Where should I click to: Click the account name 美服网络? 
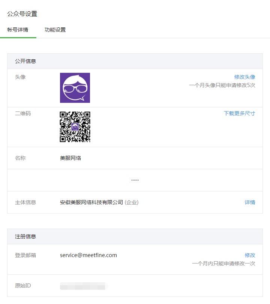tap(70, 158)
